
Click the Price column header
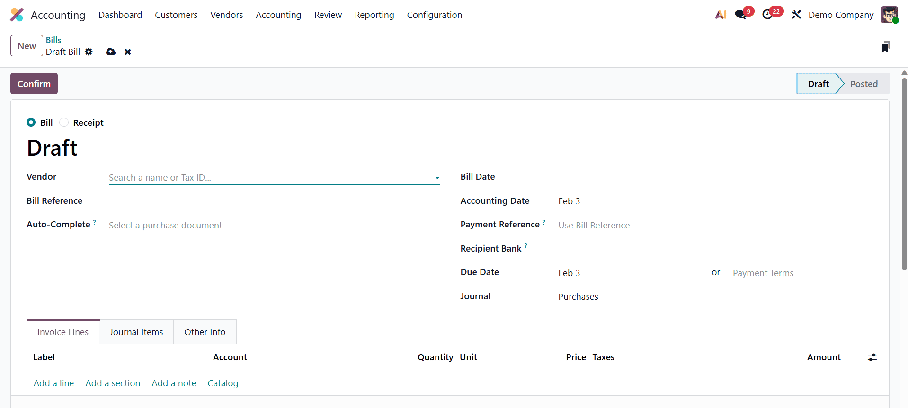(576, 357)
